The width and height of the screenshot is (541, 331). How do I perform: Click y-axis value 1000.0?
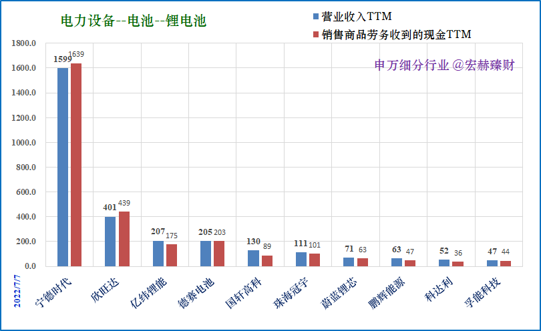point(24,143)
